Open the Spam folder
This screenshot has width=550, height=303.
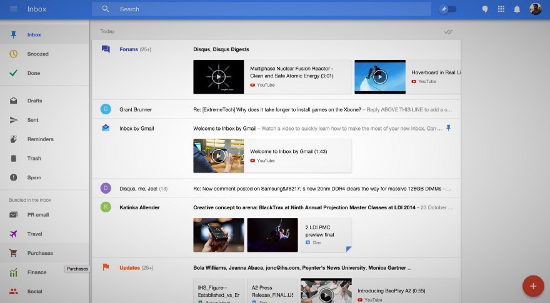(x=44, y=178)
